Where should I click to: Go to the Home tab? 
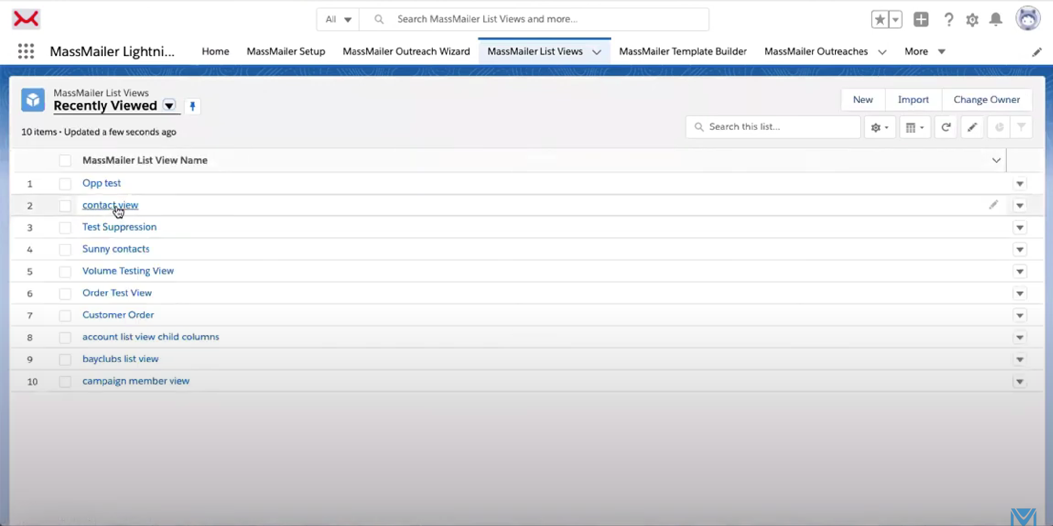(215, 51)
